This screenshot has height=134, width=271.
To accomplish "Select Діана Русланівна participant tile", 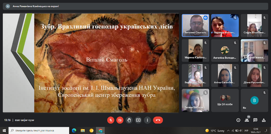I will pyautogui.click(x=254, y=75).
